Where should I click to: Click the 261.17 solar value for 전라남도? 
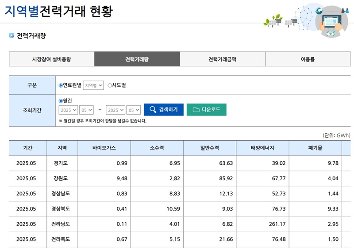click(x=277, y=224)
